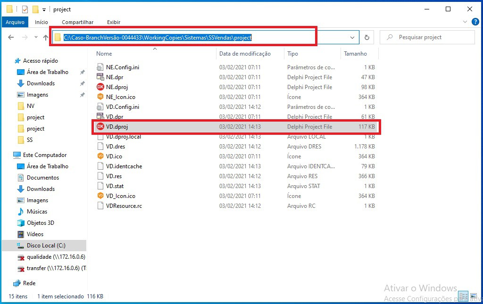This screenshot has height=304, width=483.
Task: Click the red DX icon of NE.dproj
Action: tap(100, 87)
